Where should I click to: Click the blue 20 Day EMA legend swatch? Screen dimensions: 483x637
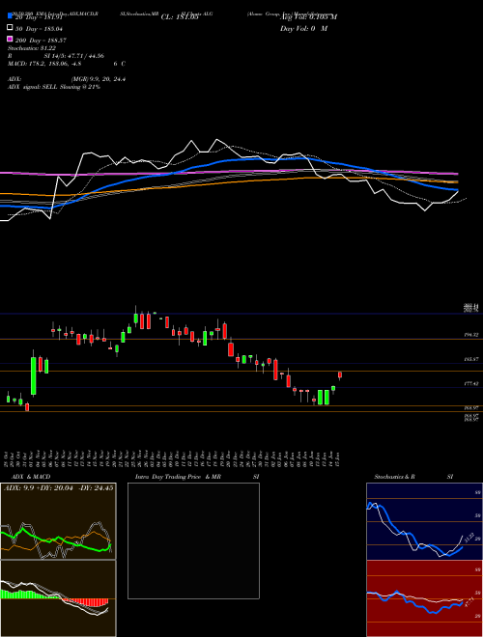pos(11,16)
